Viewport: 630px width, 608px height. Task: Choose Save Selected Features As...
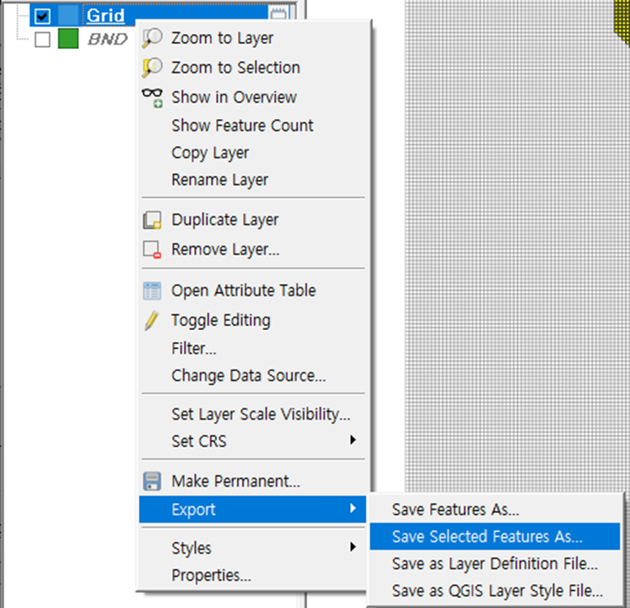[495, 536]
